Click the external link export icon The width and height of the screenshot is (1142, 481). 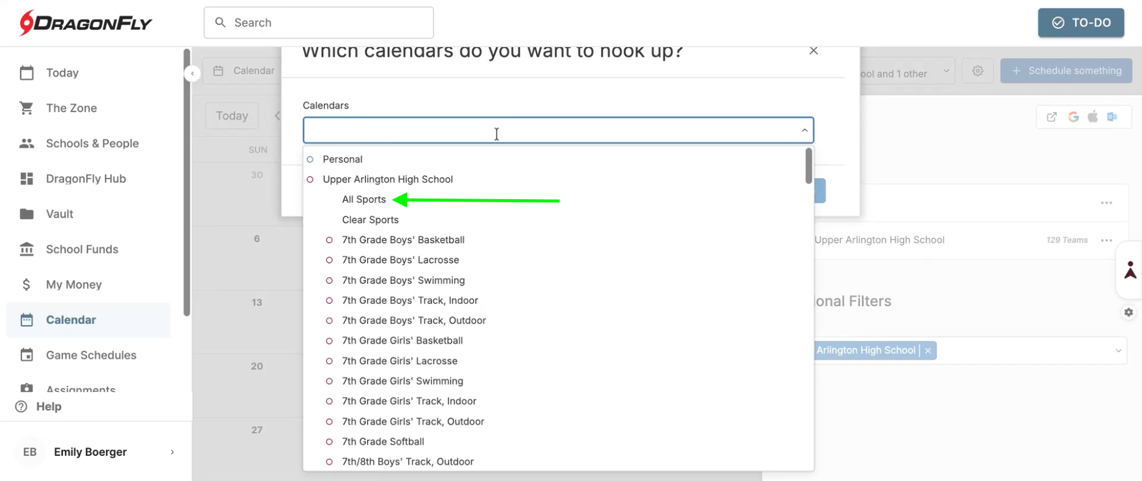(1051, 117)
